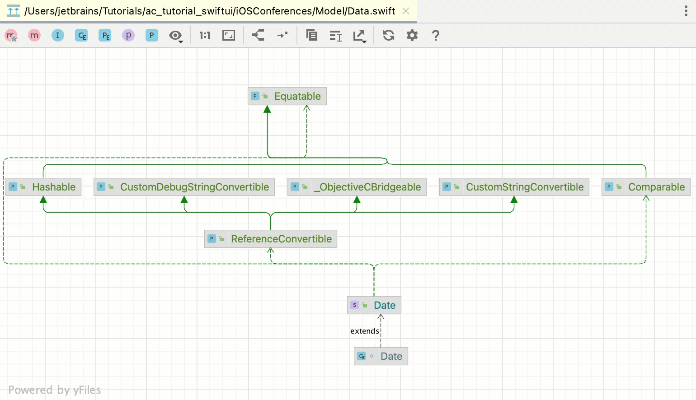Click the lowercase purple p properties icon
The image size is (696, 400).
tap(128, 35)
